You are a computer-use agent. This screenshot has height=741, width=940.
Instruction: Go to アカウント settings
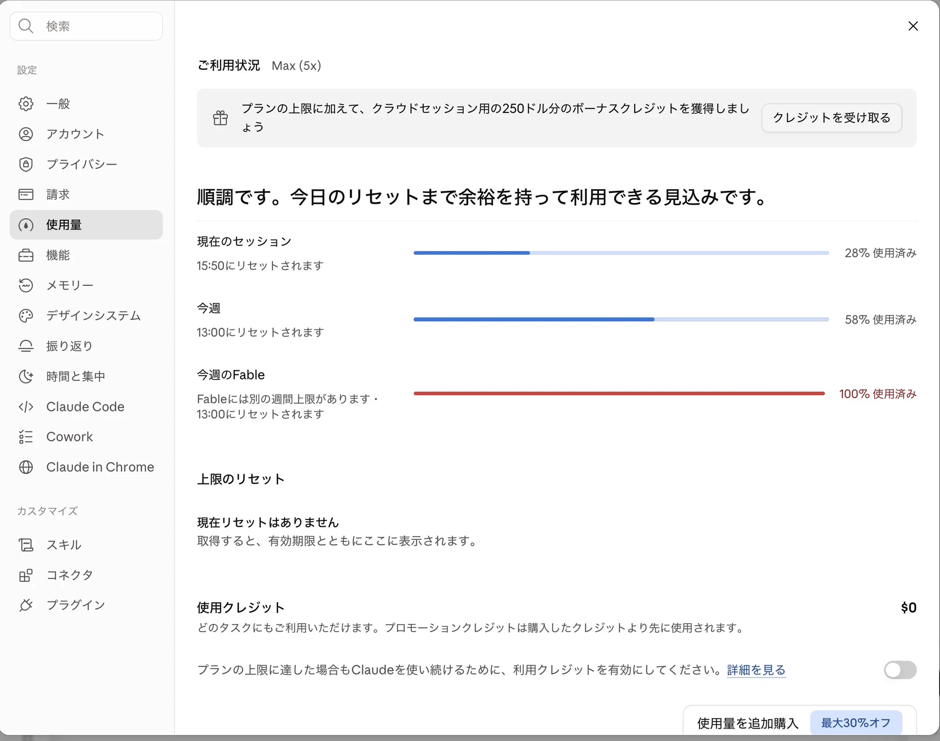point(86,134)
